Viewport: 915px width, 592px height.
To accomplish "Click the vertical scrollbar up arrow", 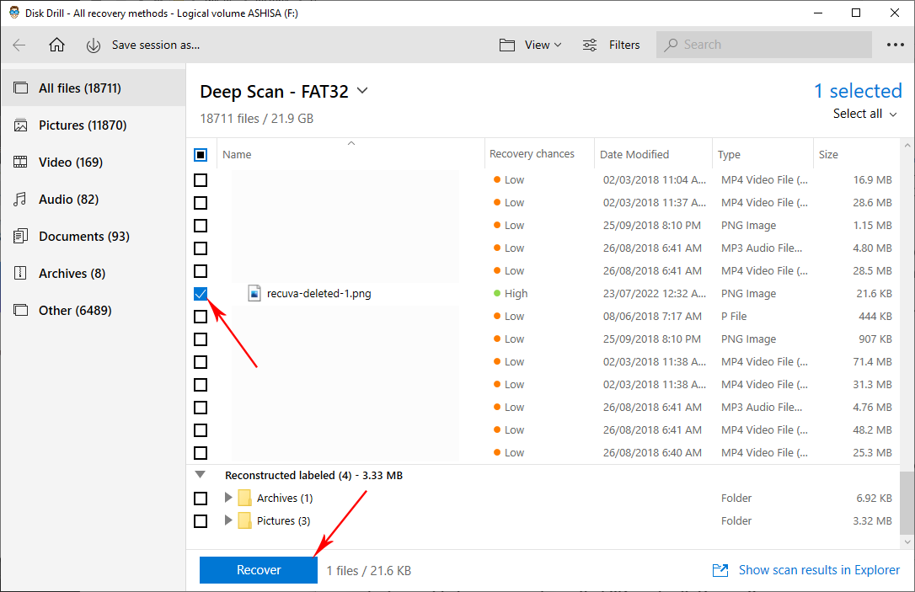I will (907, 145).
